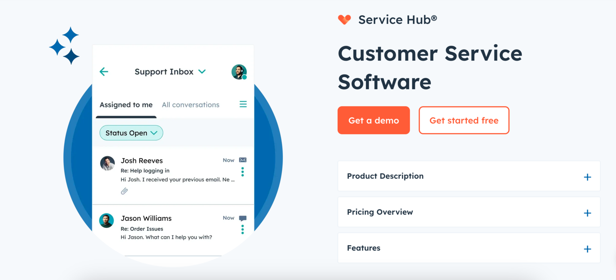
Task: Open the three-dot menu for Josh Reeves
Action: click(x=243, y=172)
